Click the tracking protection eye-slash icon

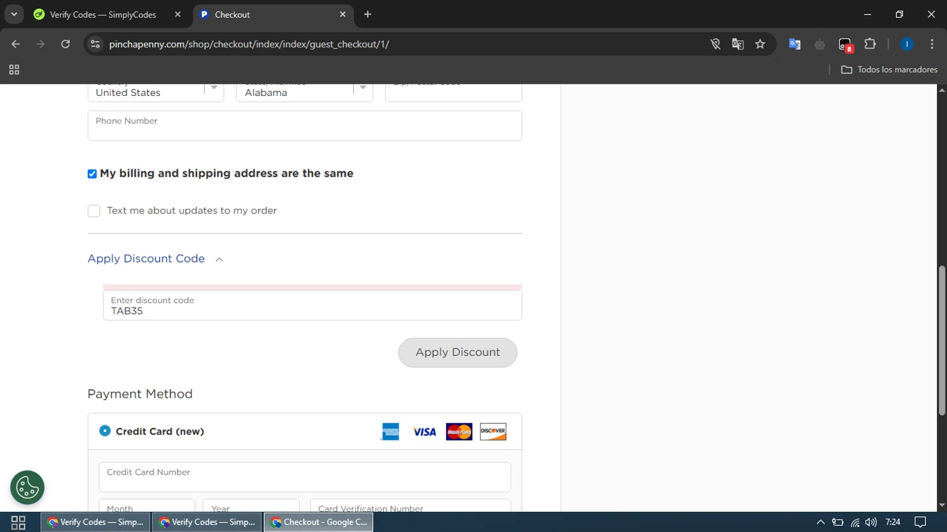(x=715, y=44)
